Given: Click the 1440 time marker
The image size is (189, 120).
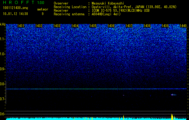Looking at the screenshot, I should [x=183, y=26].
